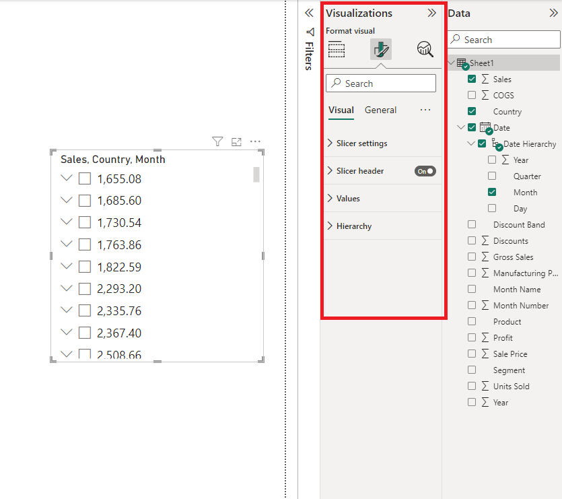Switch to the General tab

point(380,110)
